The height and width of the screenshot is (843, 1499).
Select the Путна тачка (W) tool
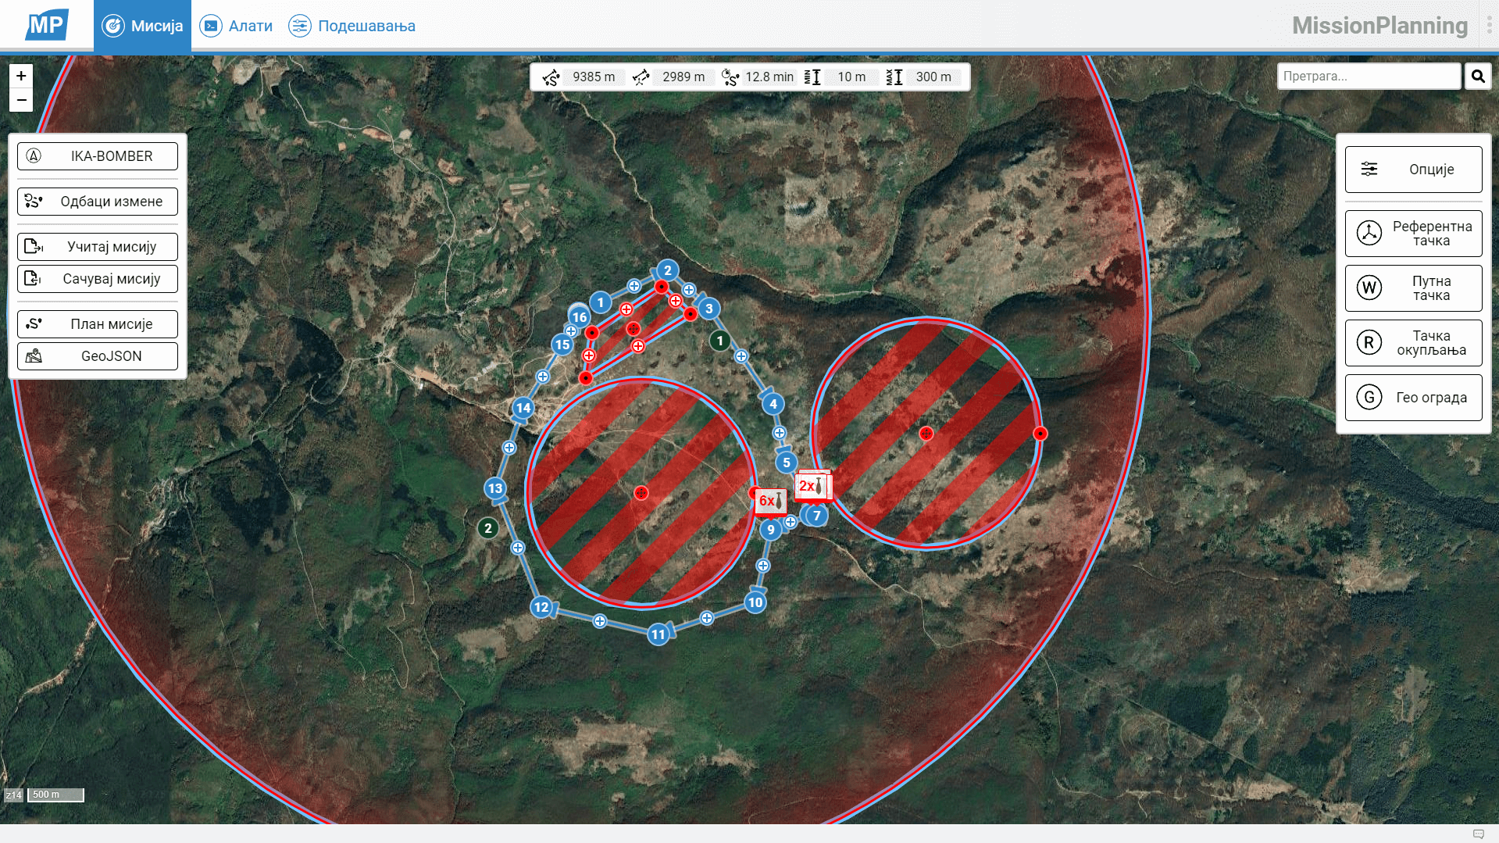tap(1413, 288)
